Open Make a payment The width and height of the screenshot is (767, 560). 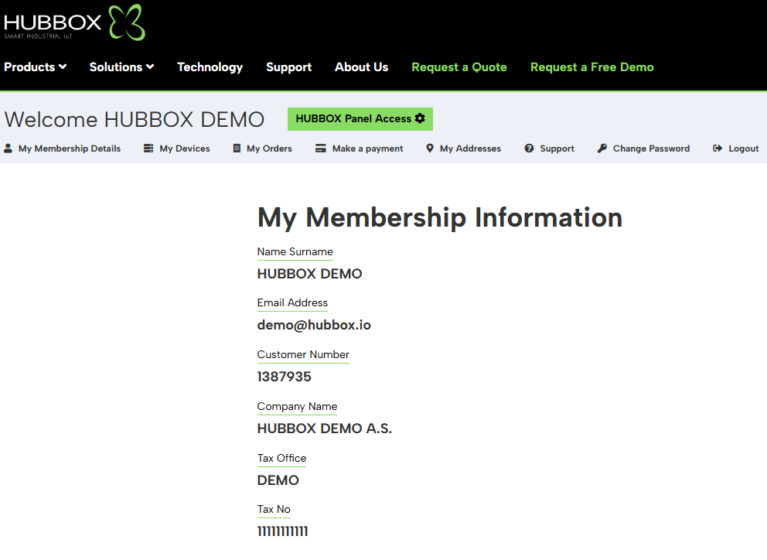pos(359,149)
